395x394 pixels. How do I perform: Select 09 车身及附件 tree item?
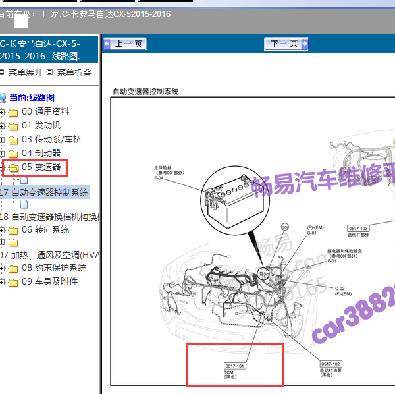[x=49, y=281]
